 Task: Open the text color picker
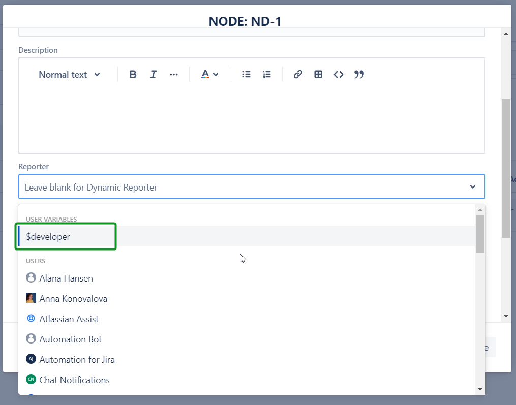click(209, 75)
